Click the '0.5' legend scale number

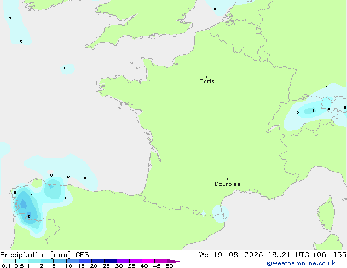pos(19,266)
